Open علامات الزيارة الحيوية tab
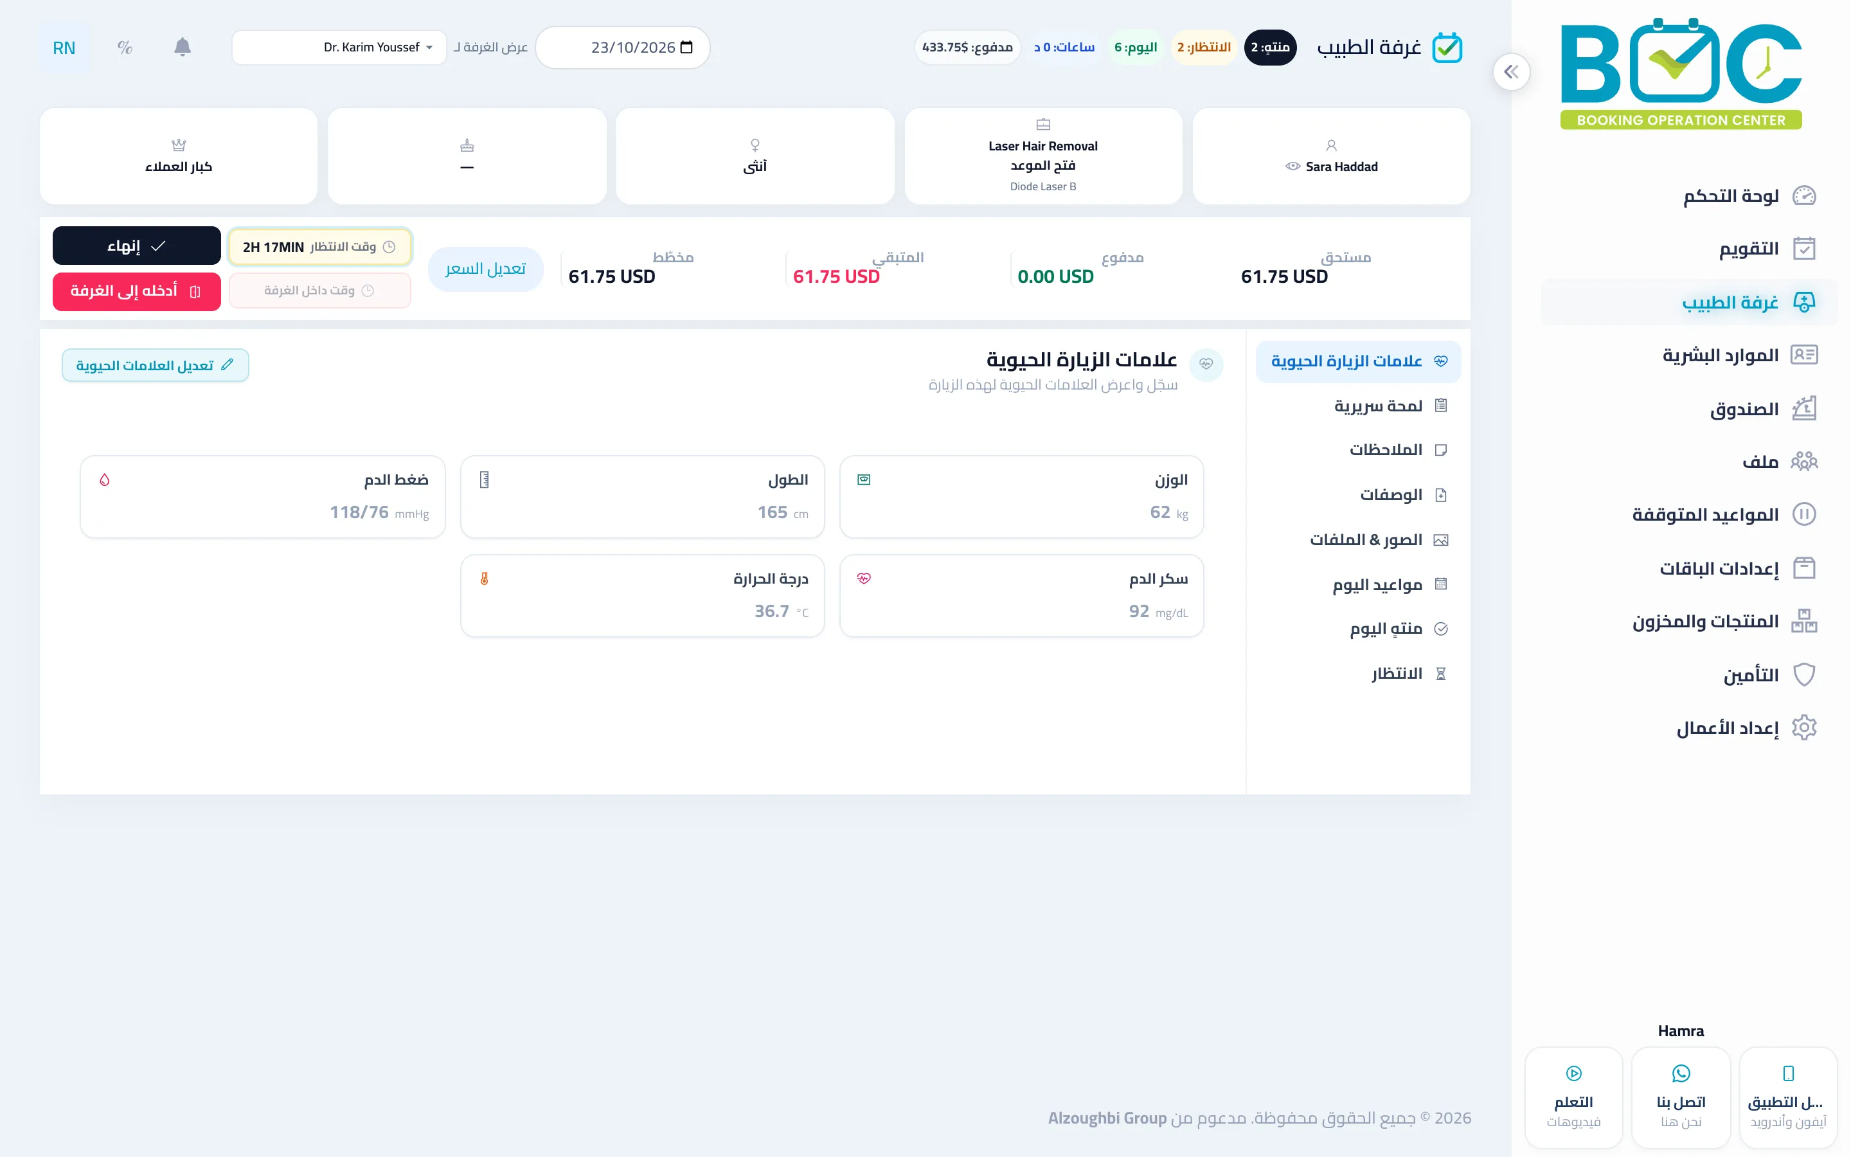1851x1157 pixels. [x=1359, y=361]
